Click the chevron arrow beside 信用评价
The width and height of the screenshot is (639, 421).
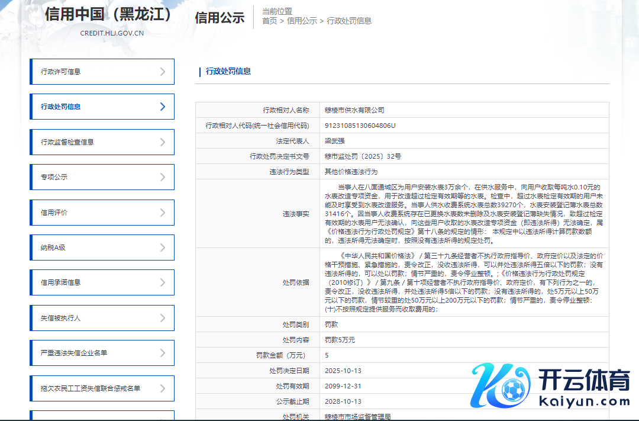(163, 213)
